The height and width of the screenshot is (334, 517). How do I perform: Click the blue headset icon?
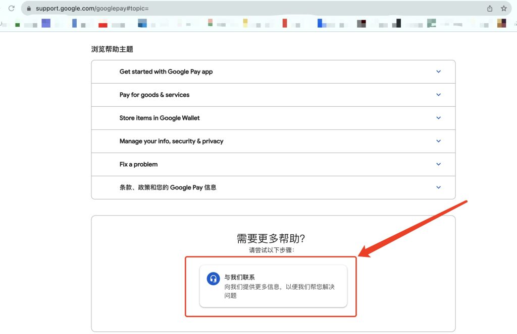tap(213, 279)
